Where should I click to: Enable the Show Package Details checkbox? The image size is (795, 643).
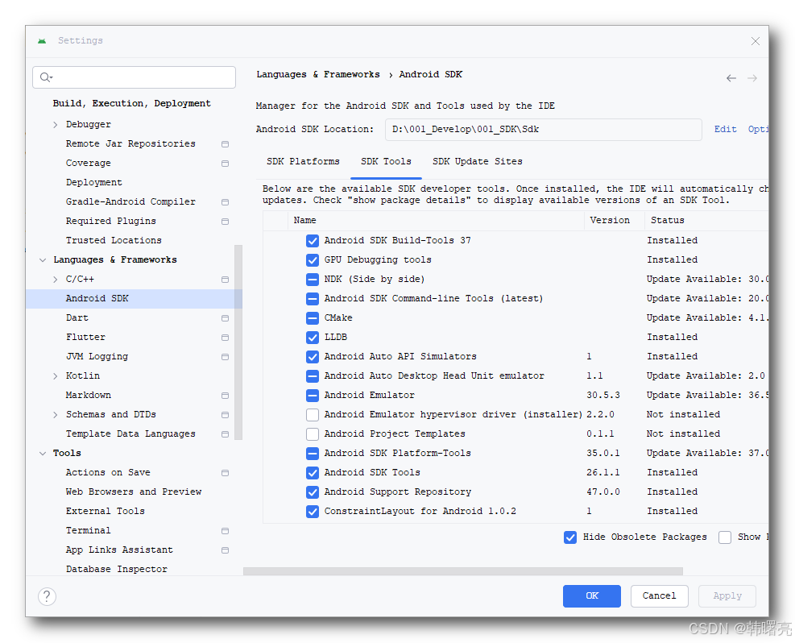point(725,537)
